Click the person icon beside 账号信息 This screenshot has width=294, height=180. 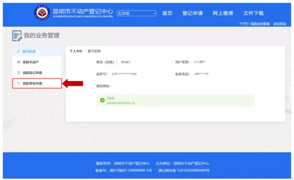coord(18,51)
